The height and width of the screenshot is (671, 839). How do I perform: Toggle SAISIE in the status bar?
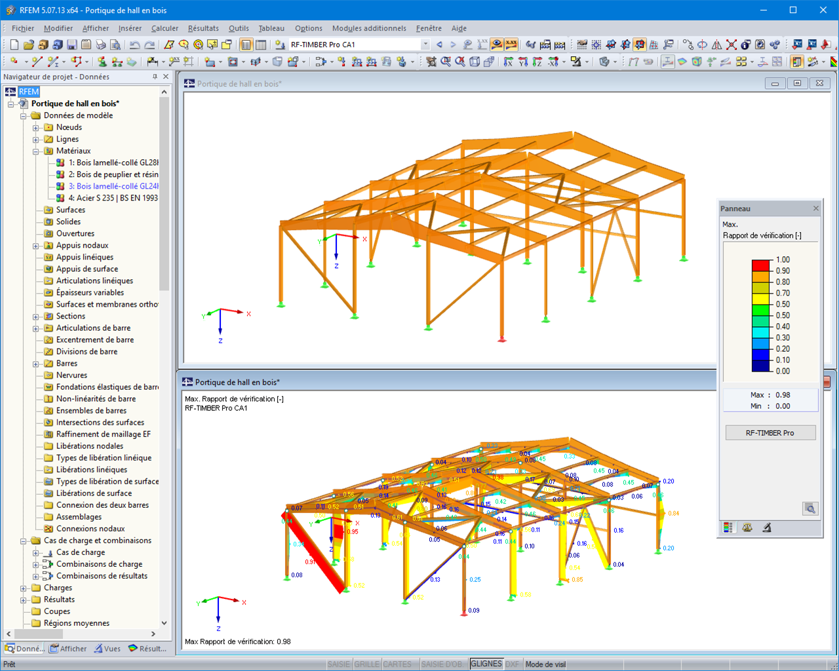click(339, 664)
